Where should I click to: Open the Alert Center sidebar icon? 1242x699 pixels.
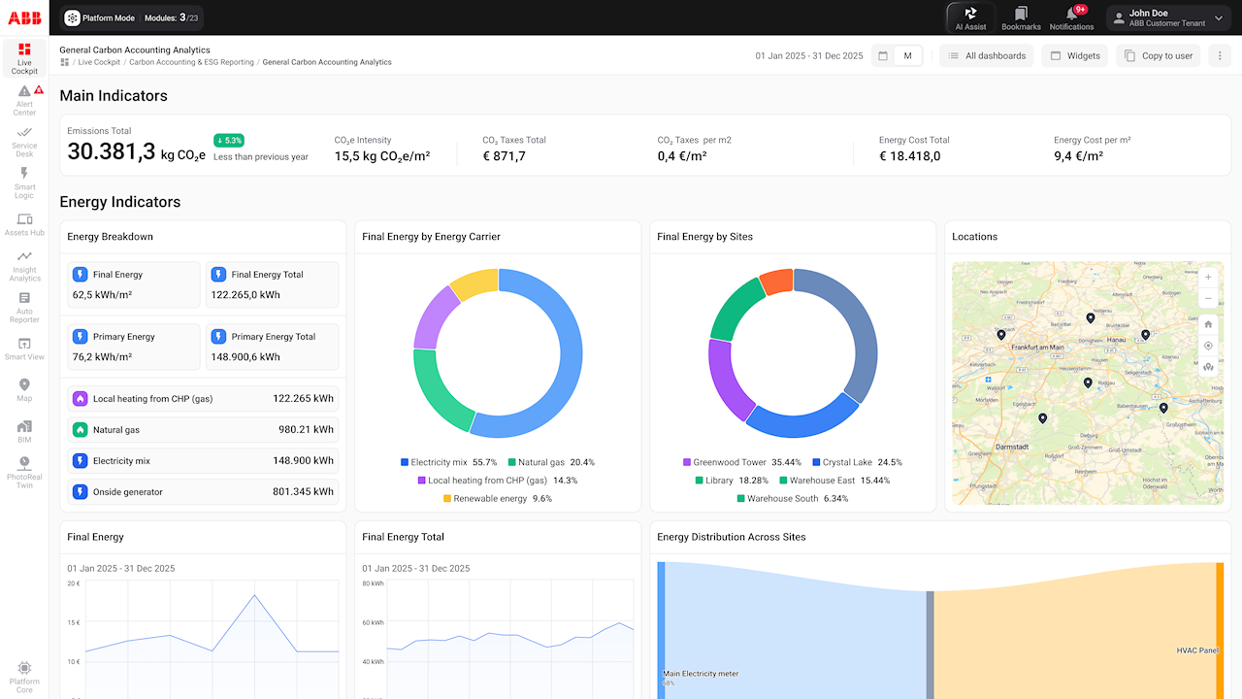coord(24,100)
